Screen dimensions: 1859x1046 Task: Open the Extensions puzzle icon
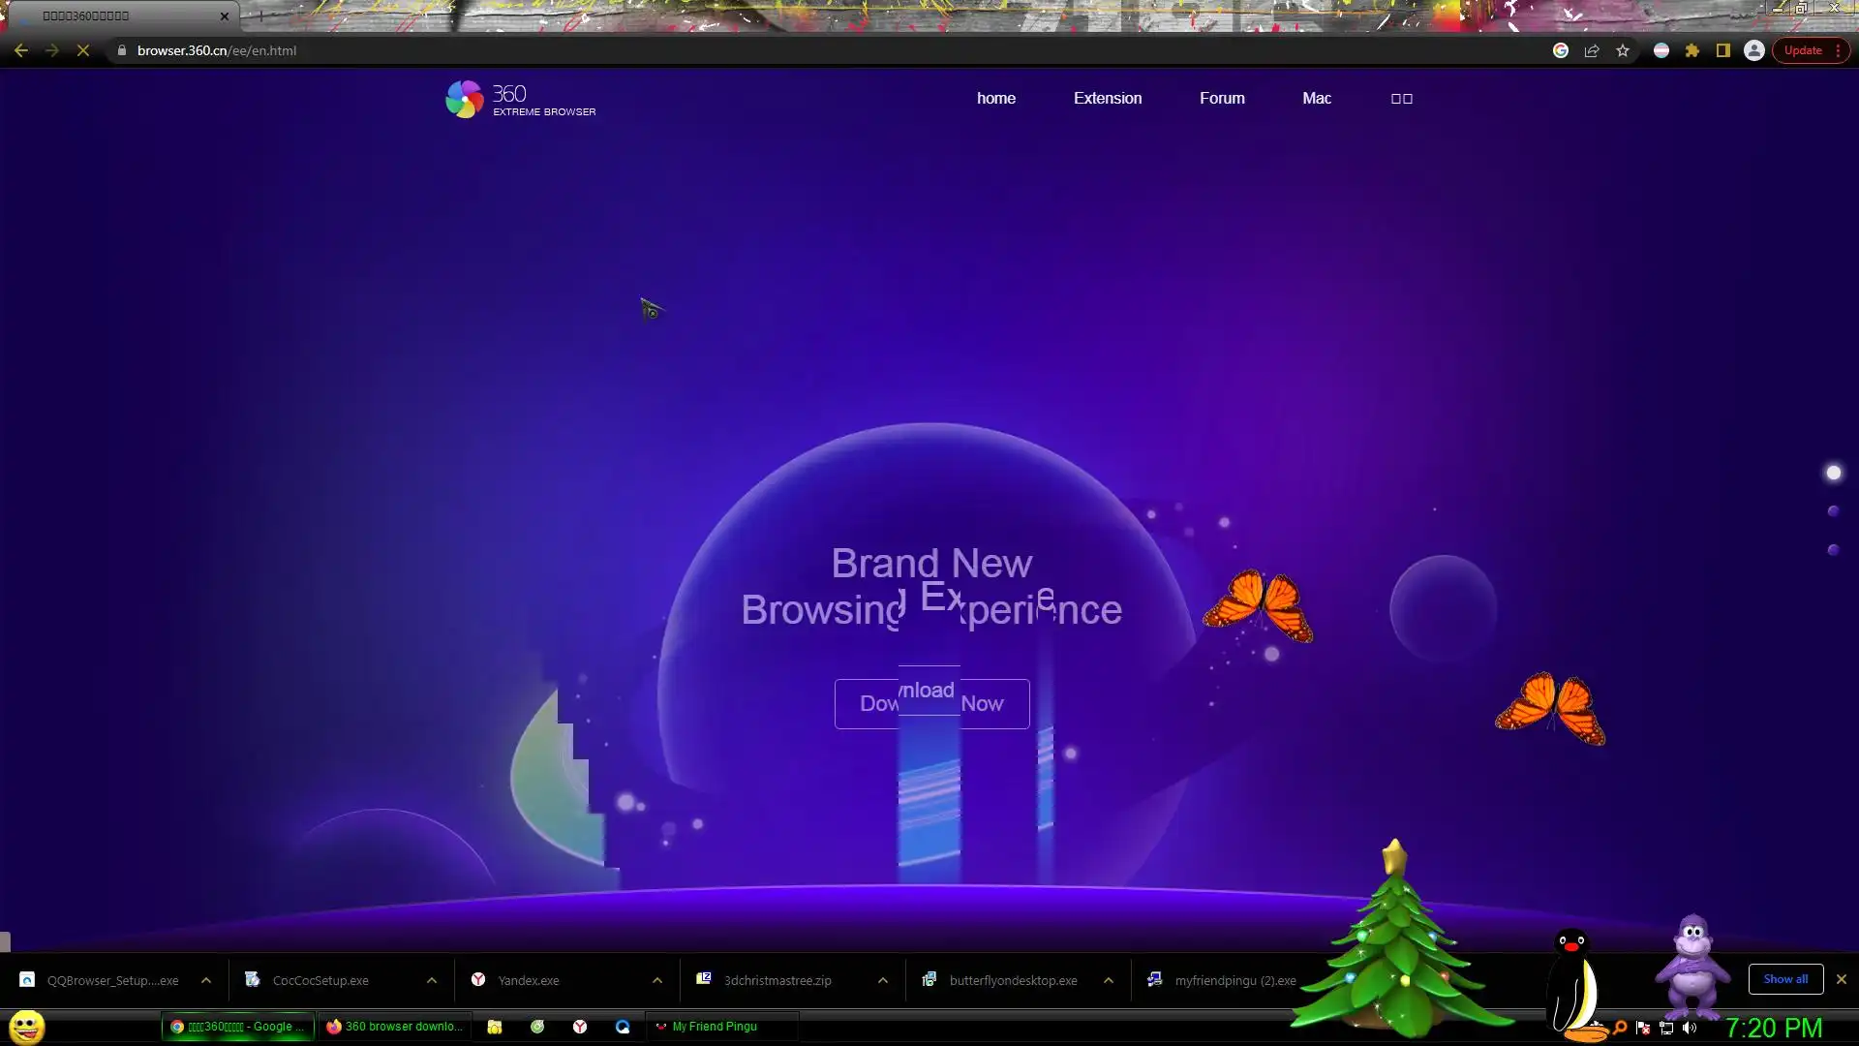[x=1692, y=50]
